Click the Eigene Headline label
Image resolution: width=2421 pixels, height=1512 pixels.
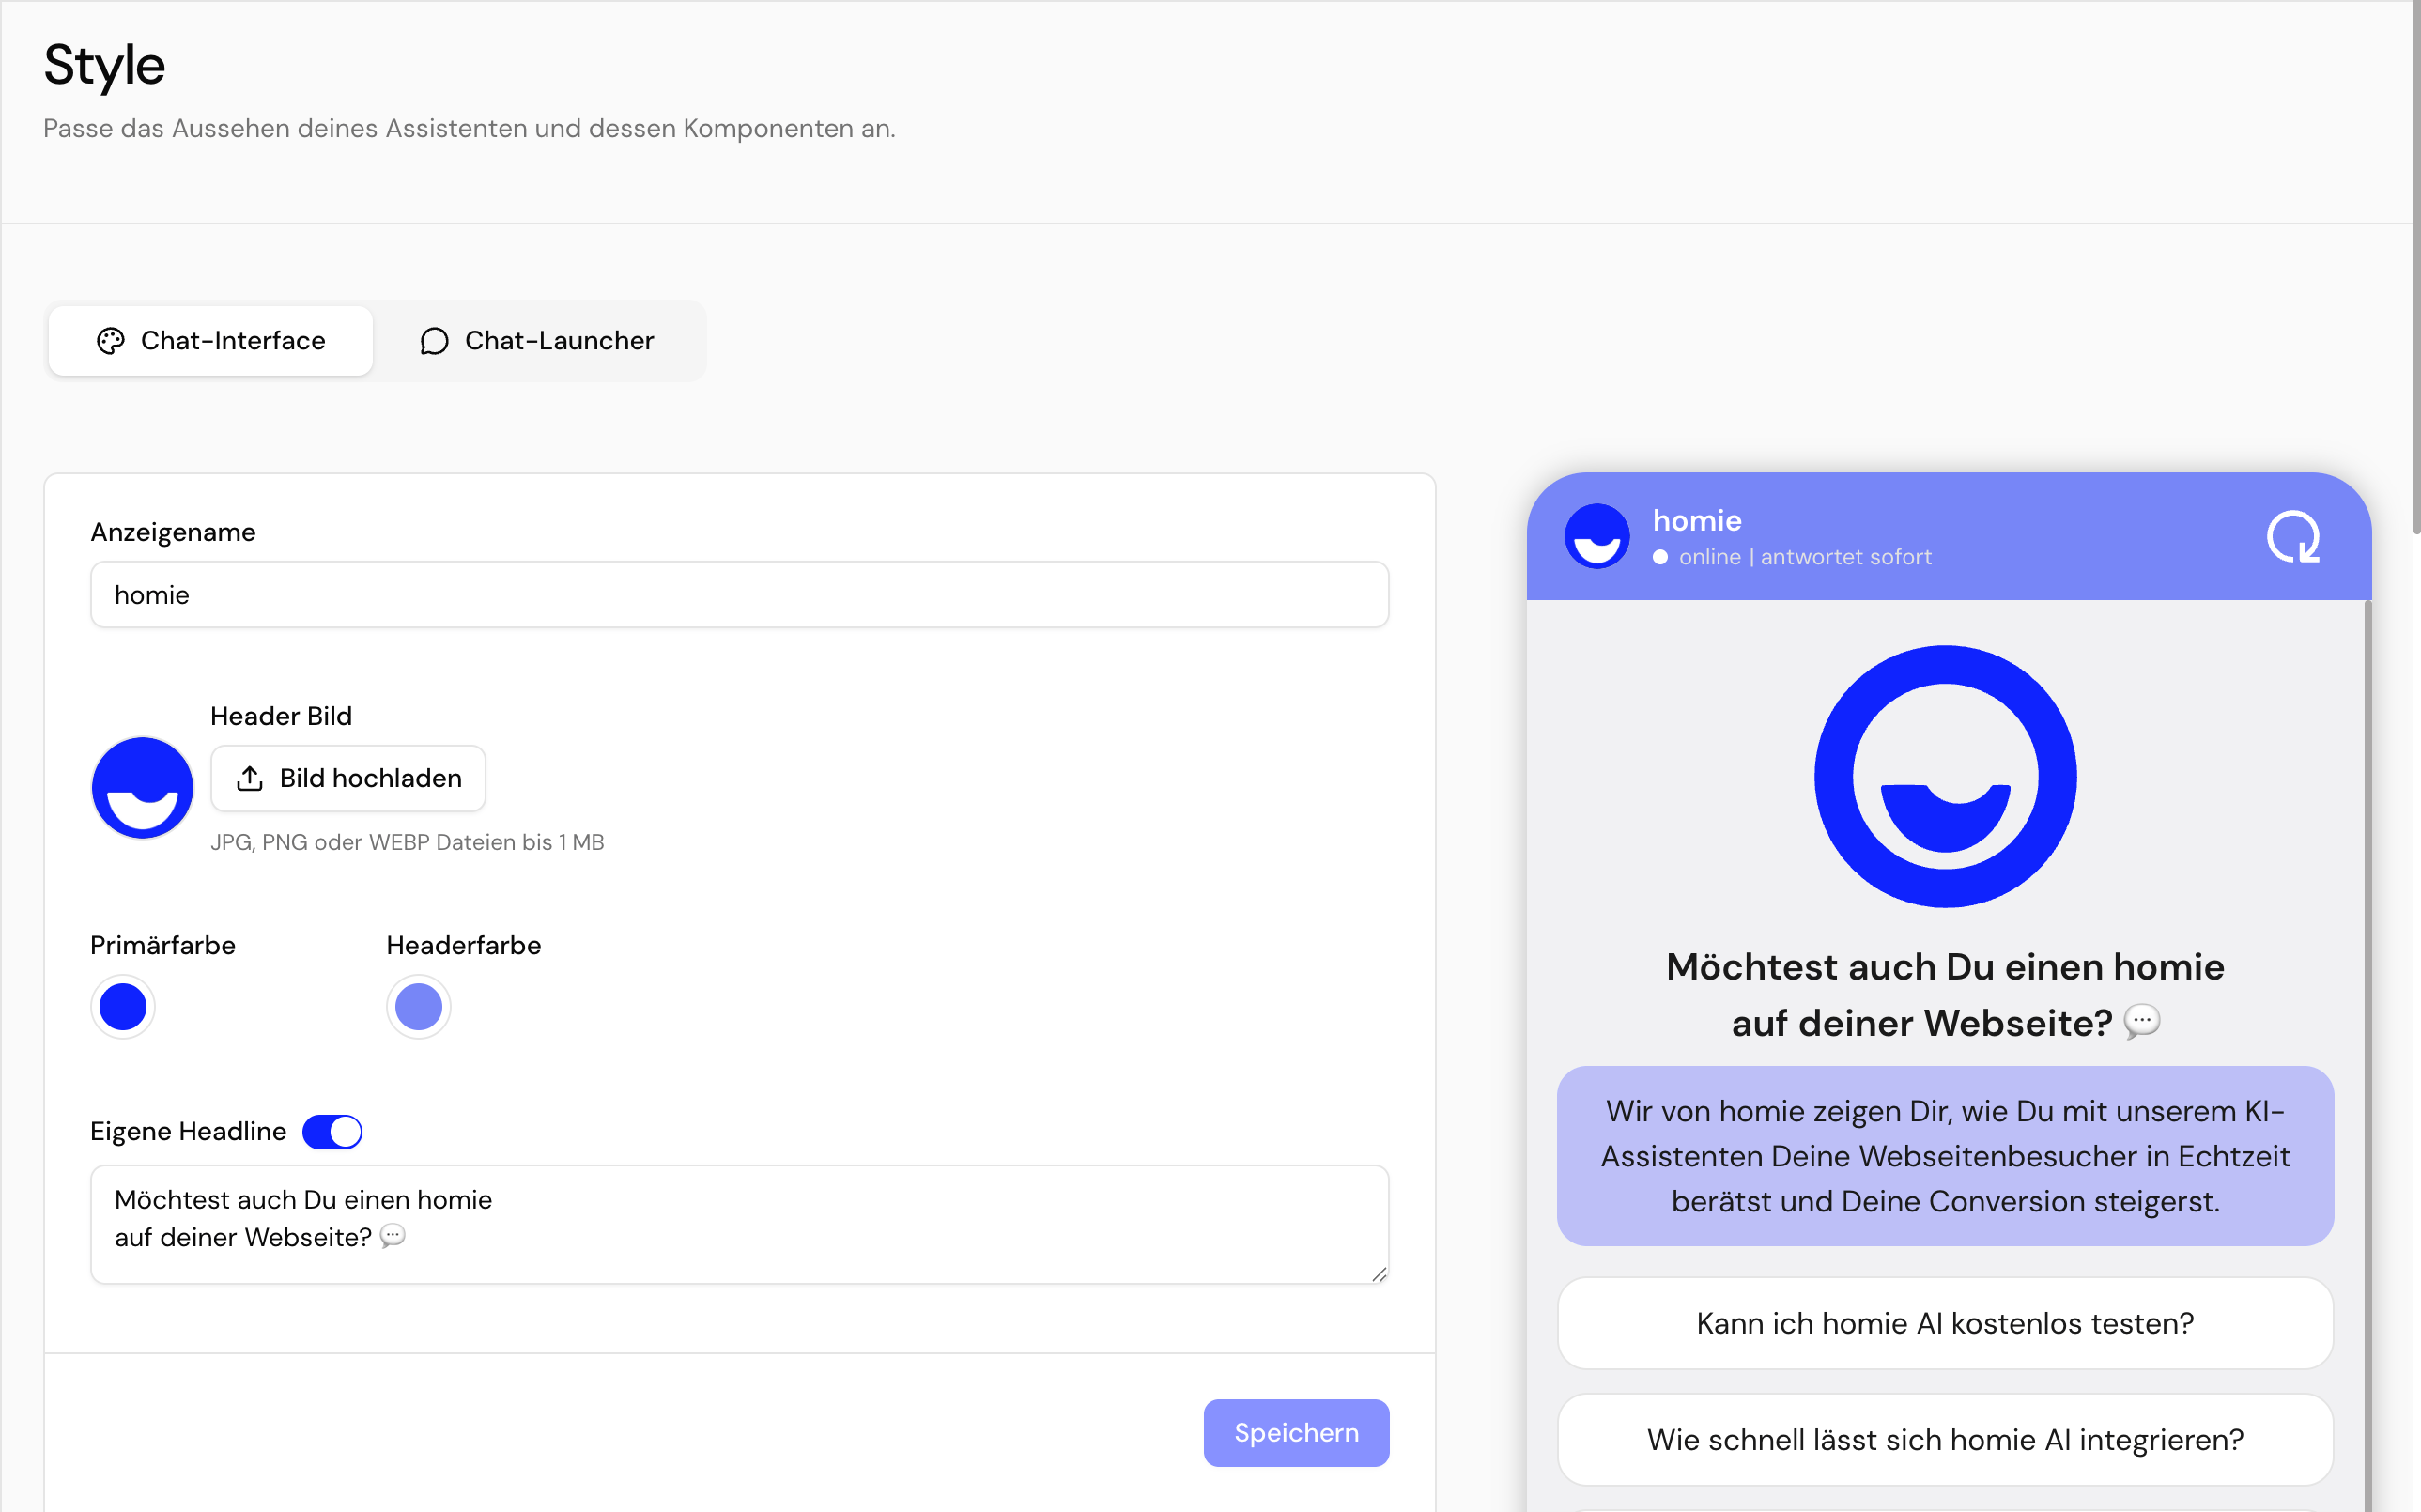pos(188,1132)
